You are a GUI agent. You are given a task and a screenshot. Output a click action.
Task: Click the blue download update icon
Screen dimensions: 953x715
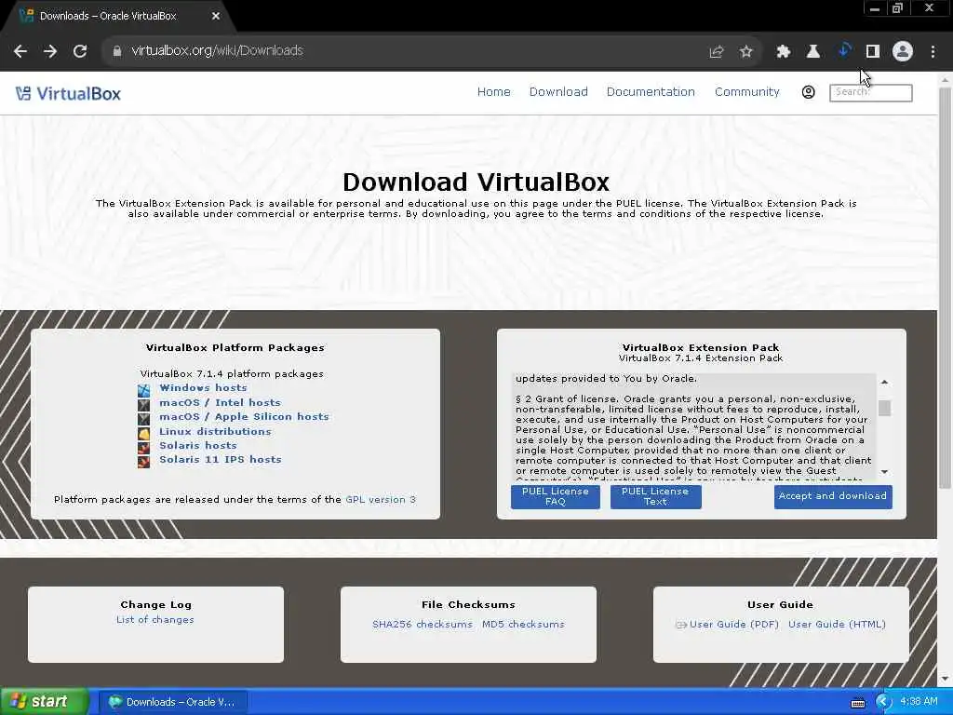click(843, 51)
